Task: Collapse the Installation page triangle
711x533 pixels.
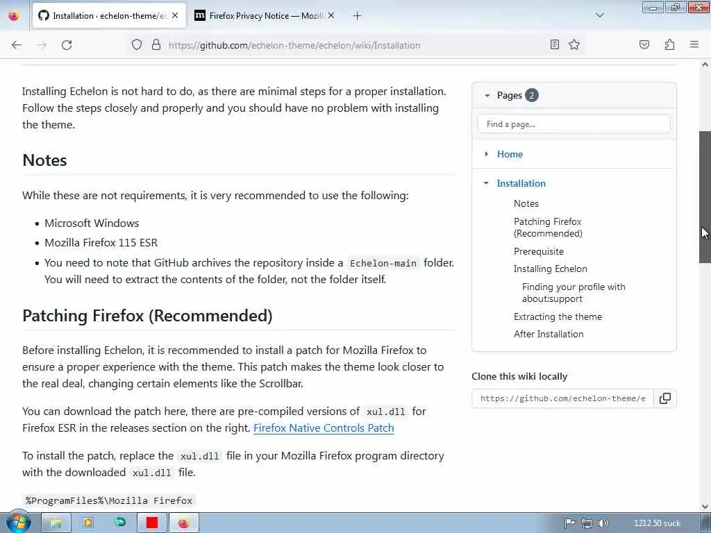Action: coord(486,183)
